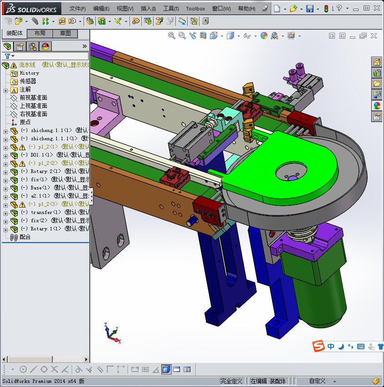Click the 自定义 status bar button
The height and width of the screenshot is (387, 384).
click(317, 381)
